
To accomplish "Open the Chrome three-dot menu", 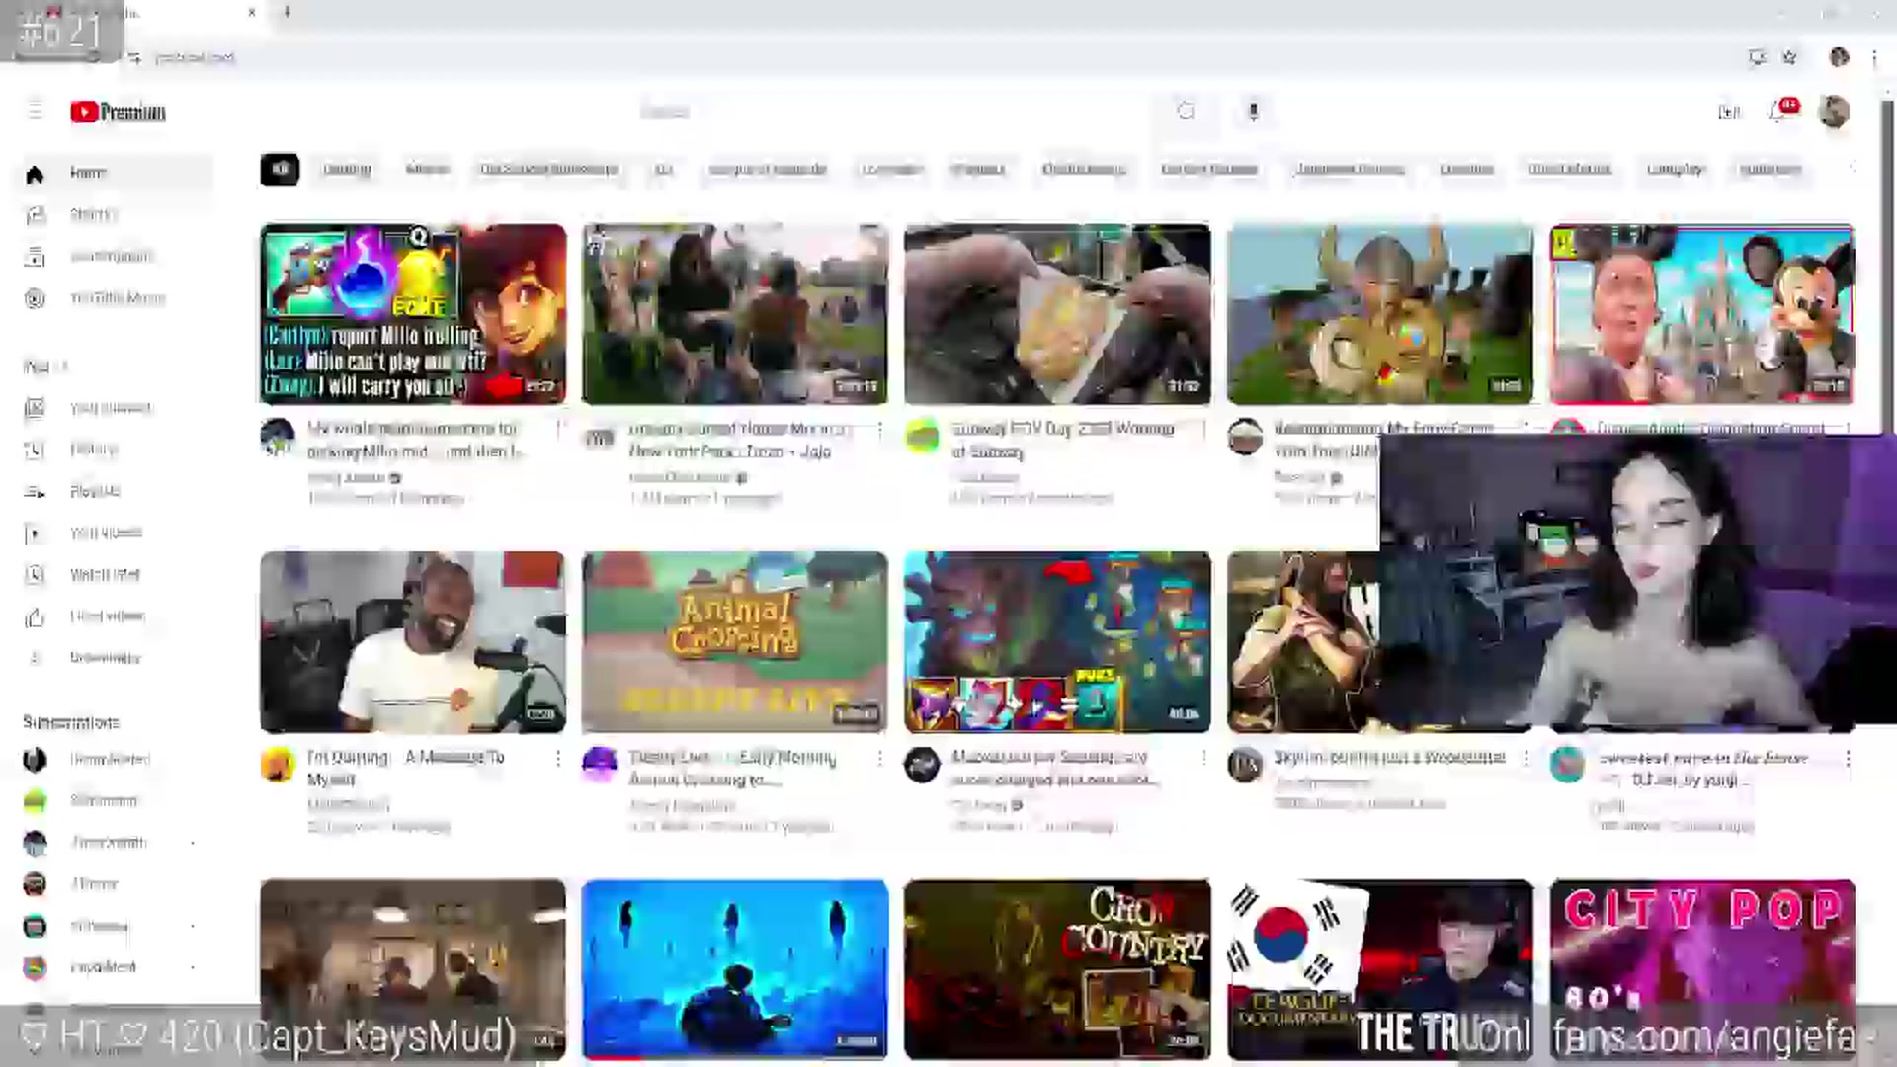I will (x=1874, y=57).
